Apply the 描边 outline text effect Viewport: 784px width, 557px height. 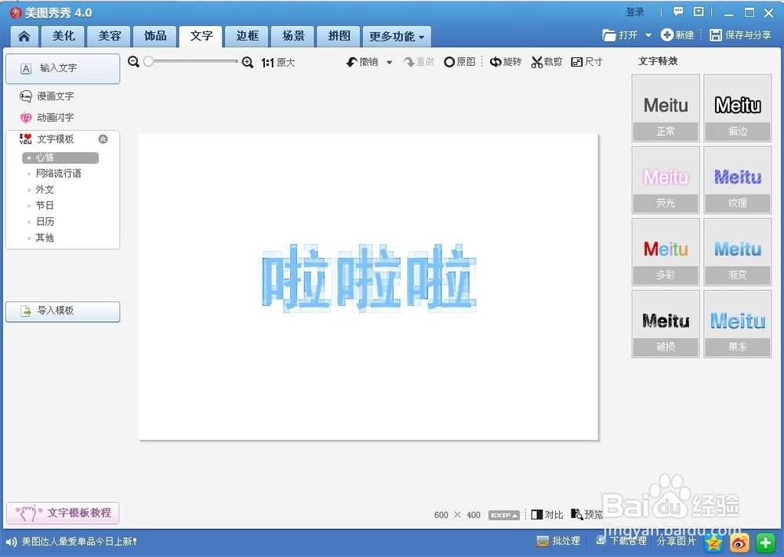[737, 107]
